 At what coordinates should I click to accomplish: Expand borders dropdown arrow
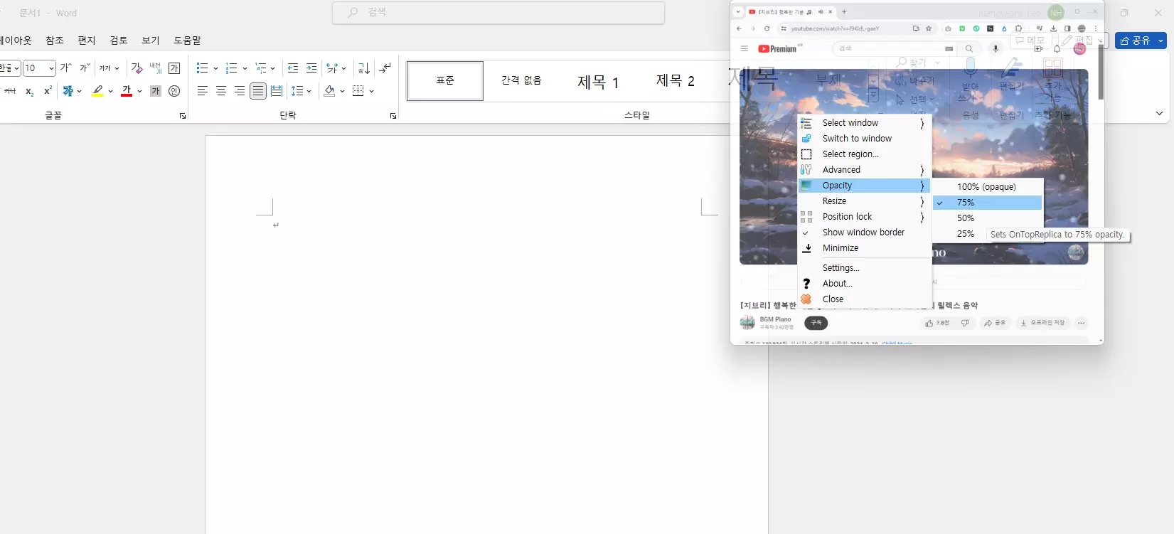(371, 91)
